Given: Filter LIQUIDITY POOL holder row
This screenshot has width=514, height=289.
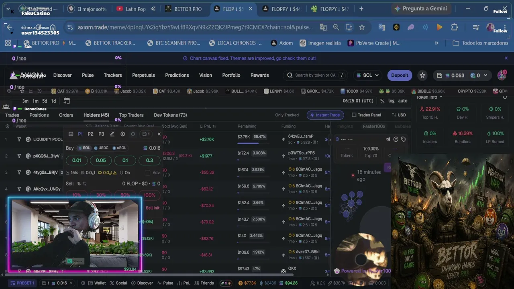Looking at the screenshot, I should pos(19,139).
